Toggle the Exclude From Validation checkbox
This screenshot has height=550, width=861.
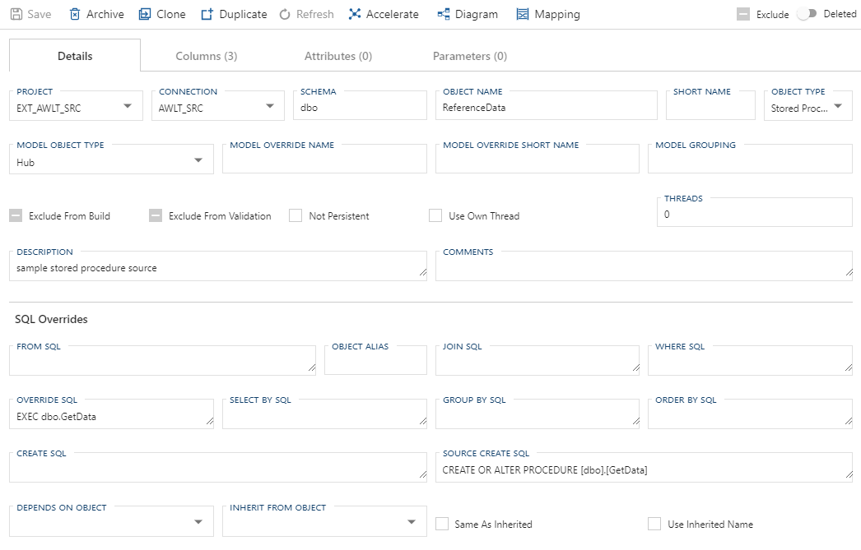click(156, 215)
